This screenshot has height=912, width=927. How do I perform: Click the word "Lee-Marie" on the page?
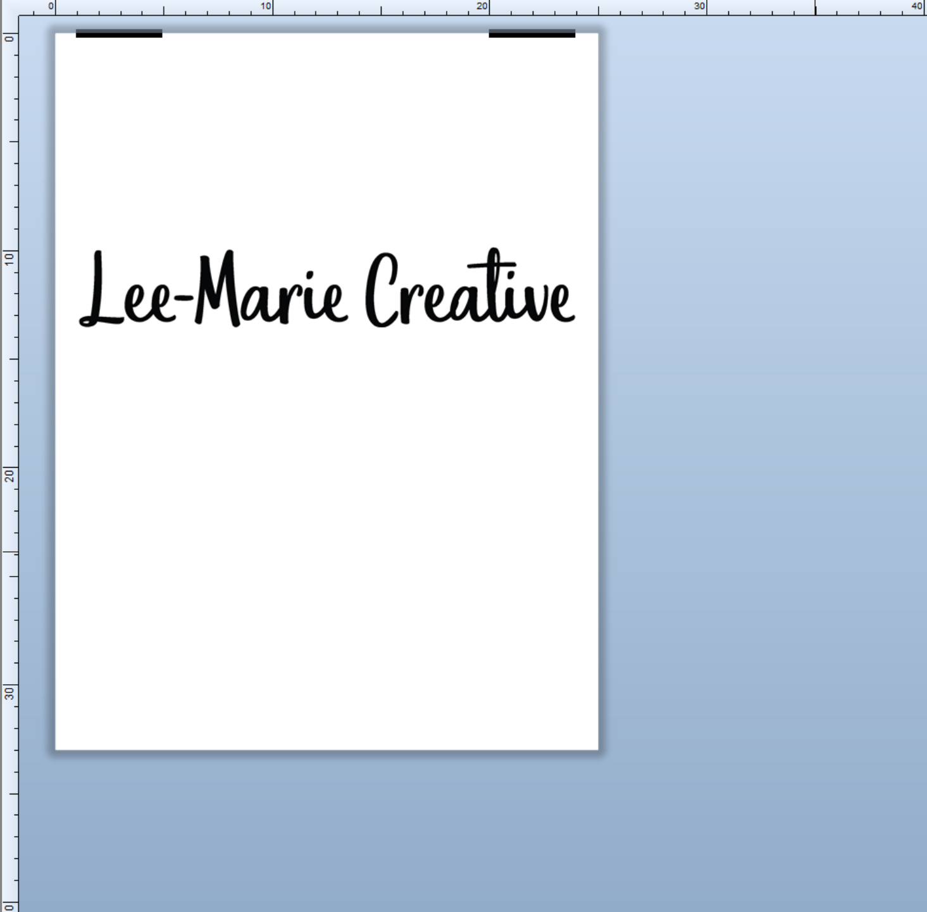click(x=213, y=291)
